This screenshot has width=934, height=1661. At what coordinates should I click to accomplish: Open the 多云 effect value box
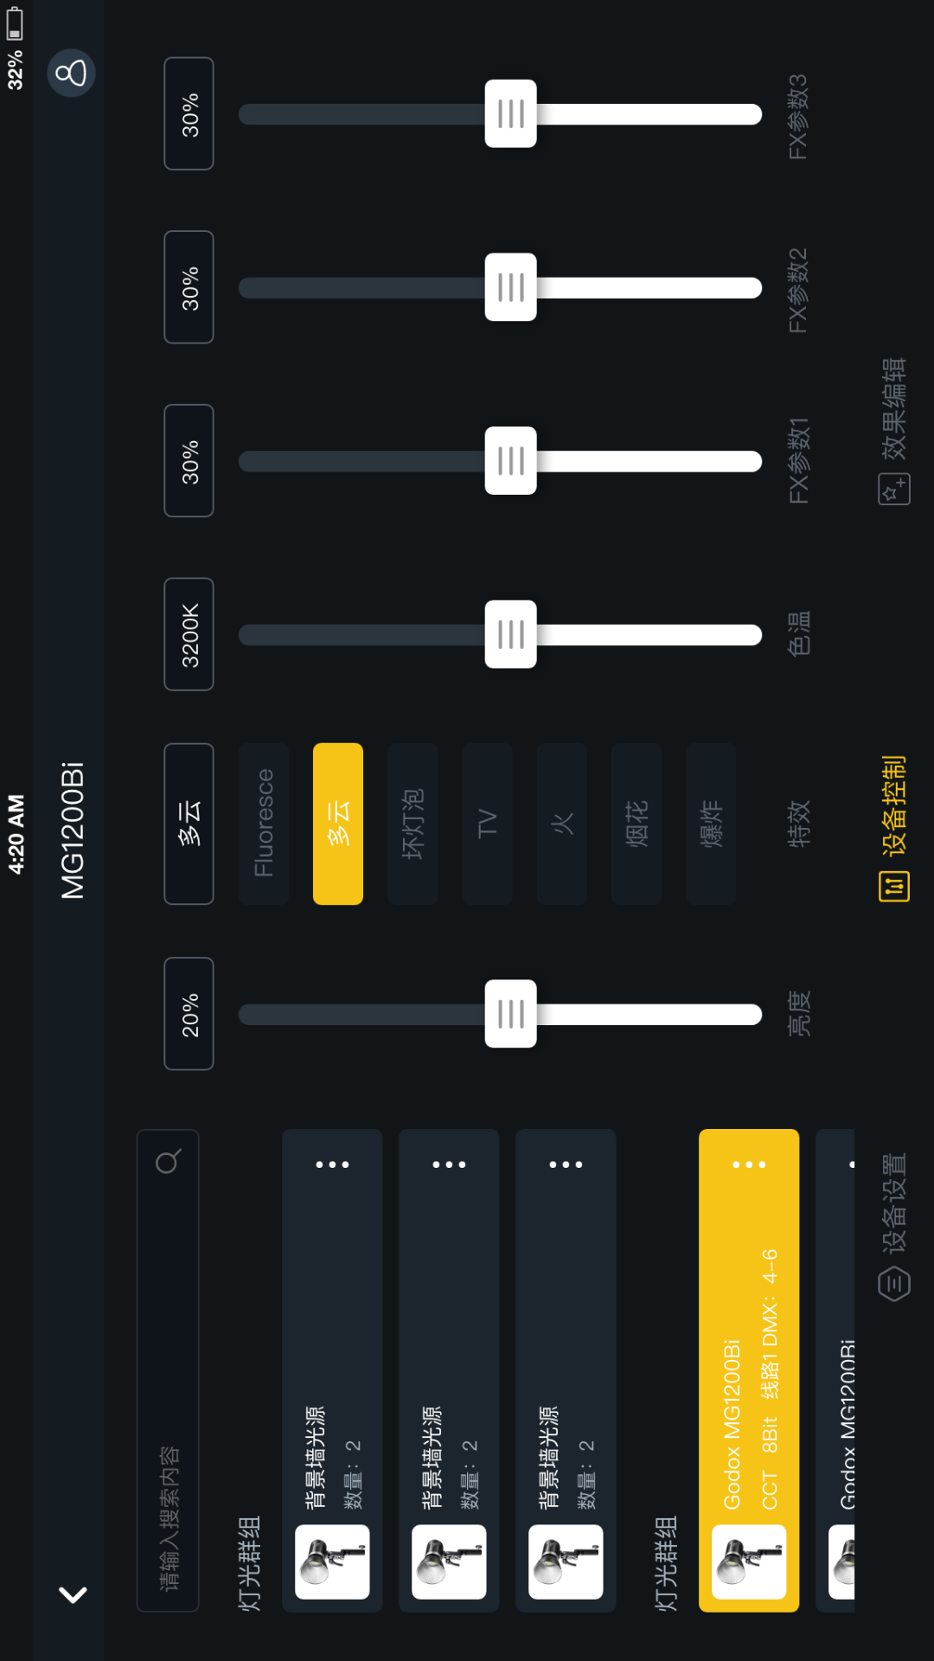coord(189,824)
